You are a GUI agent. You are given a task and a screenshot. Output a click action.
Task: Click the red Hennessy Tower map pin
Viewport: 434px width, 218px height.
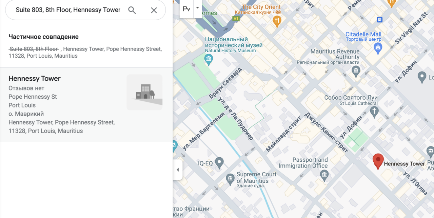pyautogui.click(x=378, y=161)
